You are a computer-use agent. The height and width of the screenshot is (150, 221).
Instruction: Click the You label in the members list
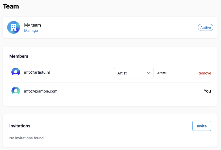[x=207, y=91]
